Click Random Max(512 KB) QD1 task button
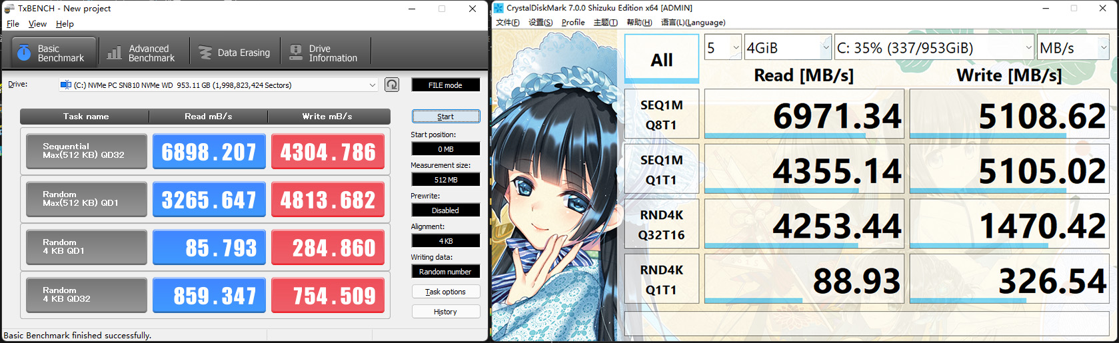Screen dimensions: 1119x343 click(87, 199)
